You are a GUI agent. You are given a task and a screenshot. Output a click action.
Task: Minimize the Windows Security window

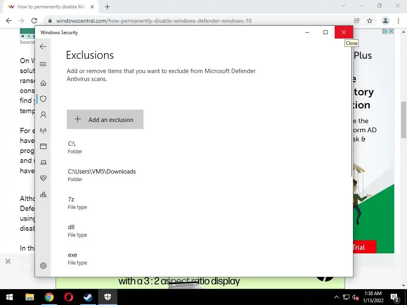click(307, 32)
